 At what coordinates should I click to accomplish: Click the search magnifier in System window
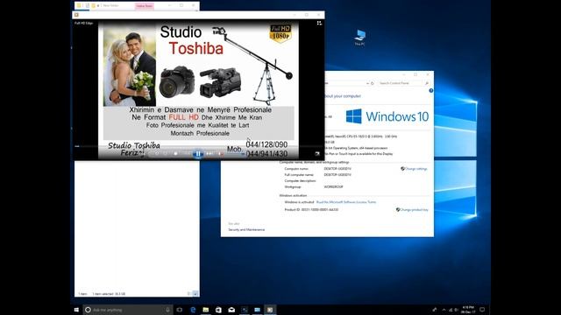coord(427,83)
